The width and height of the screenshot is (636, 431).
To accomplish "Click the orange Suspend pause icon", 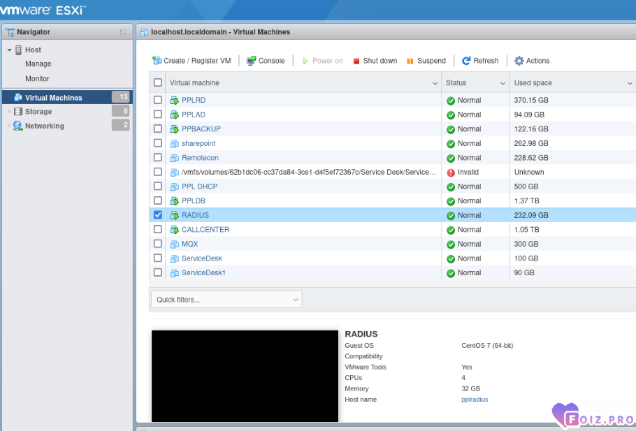I will point(410,61).
